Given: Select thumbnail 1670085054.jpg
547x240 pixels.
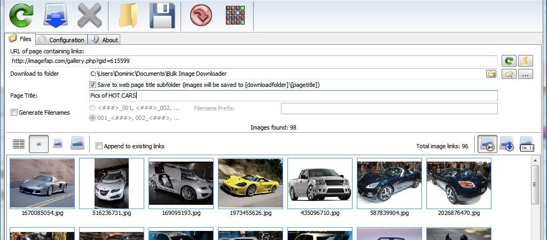Looking at the screenshot, I should pyautogui.click(x=42, y=183).
